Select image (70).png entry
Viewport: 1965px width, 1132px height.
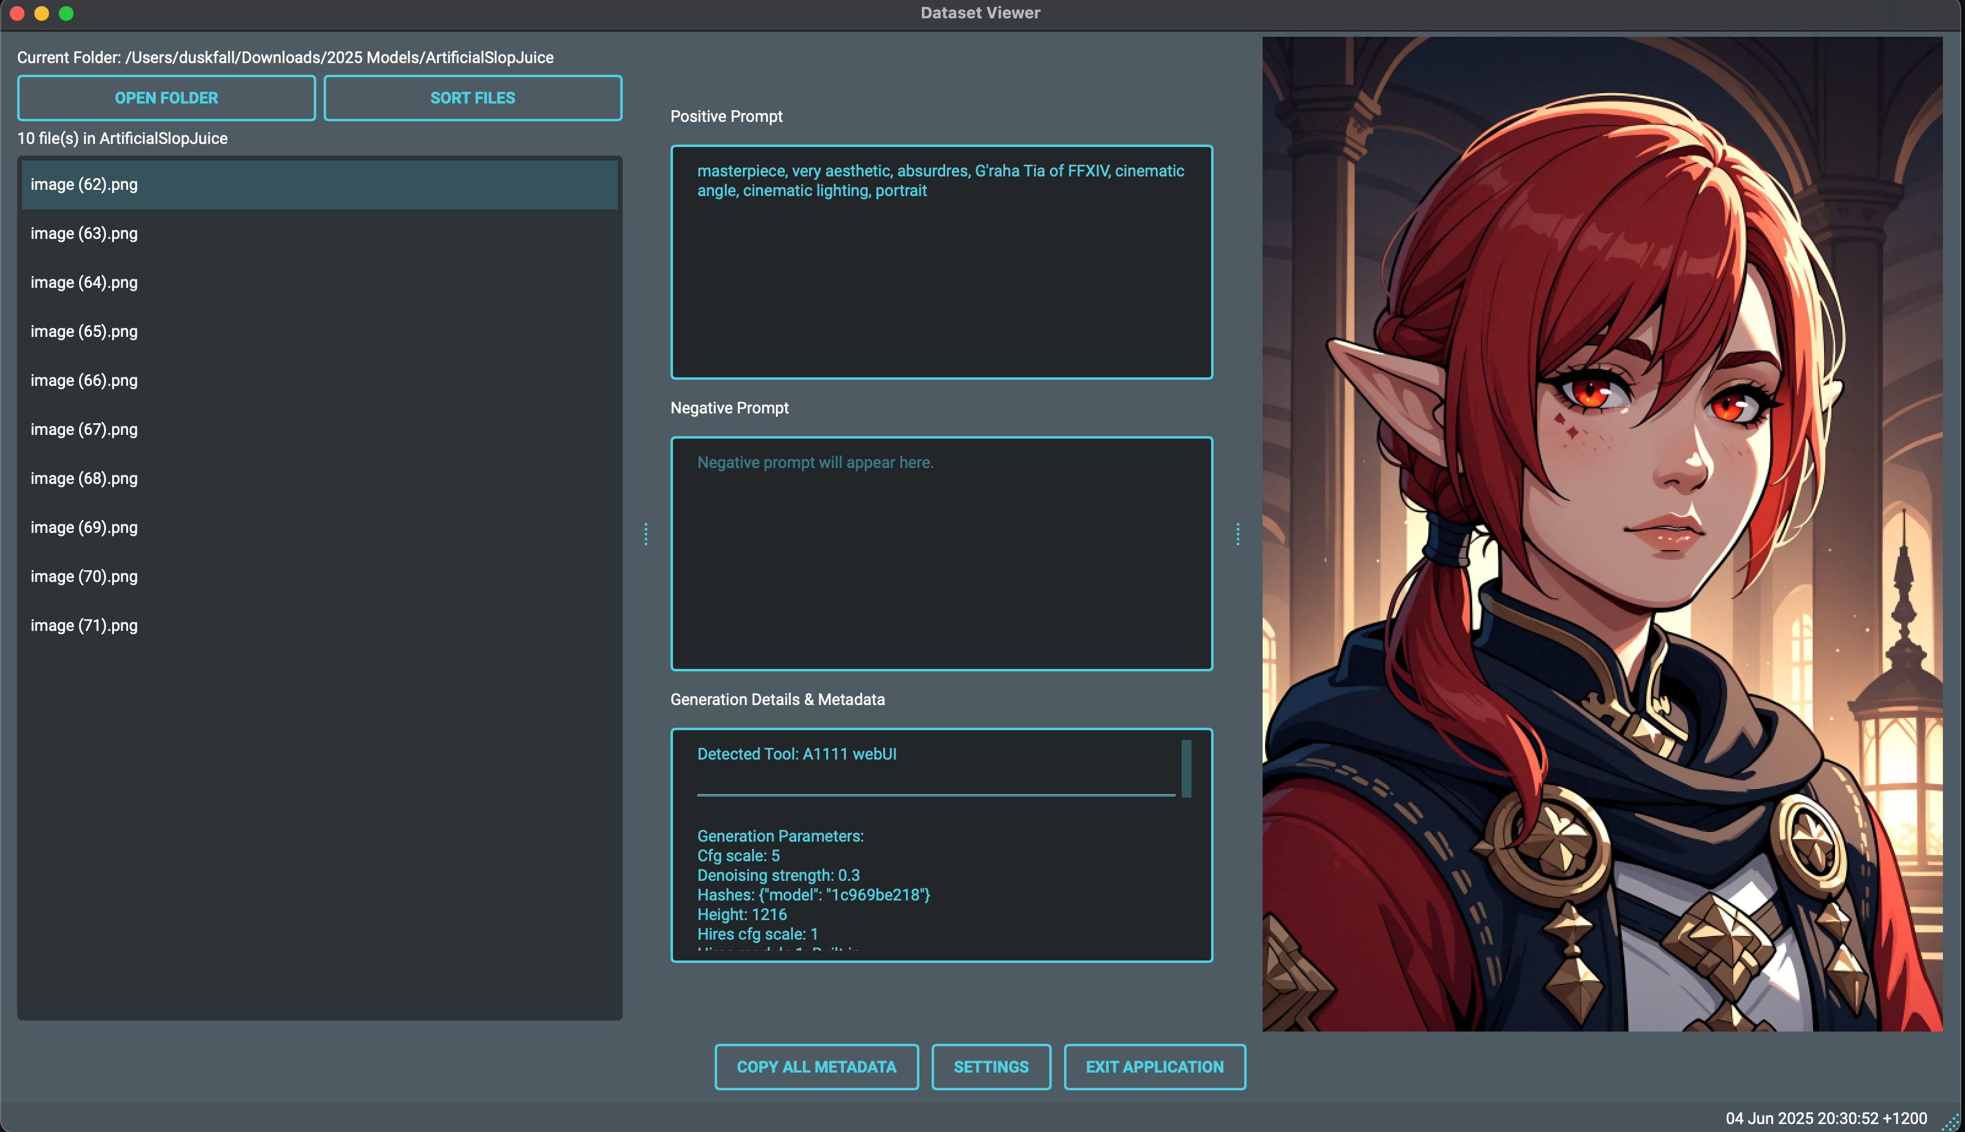[x=84, y=576]
